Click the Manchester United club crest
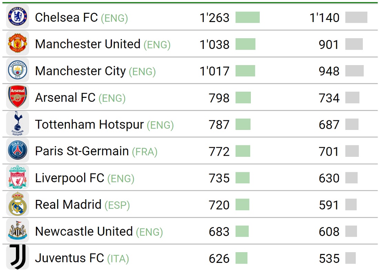379x276 pixels. (18, 43)
